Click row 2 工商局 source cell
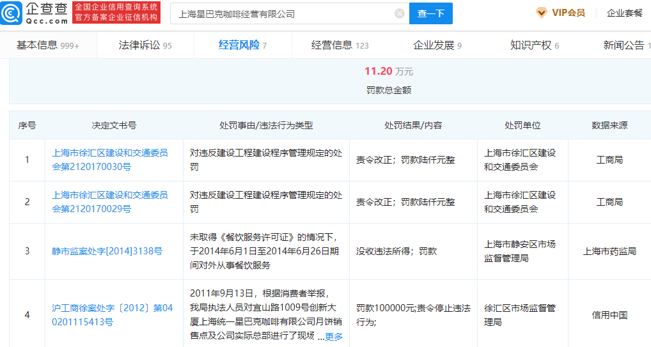 609,202
